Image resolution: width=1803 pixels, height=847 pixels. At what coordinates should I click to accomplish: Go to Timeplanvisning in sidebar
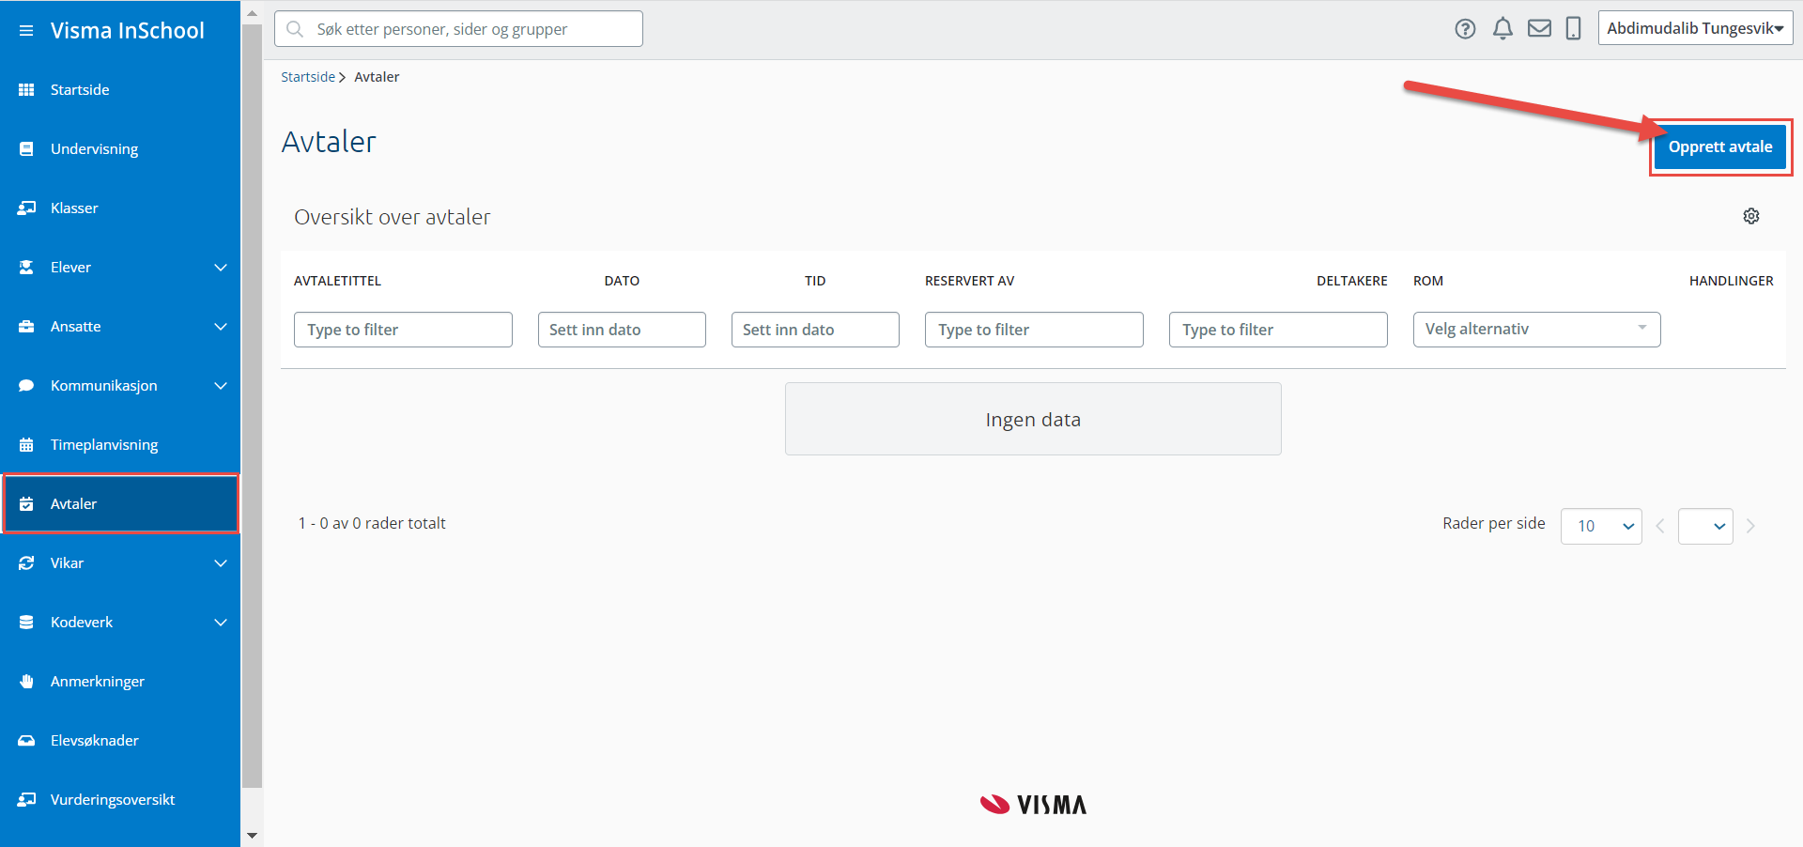pos(104,445)
